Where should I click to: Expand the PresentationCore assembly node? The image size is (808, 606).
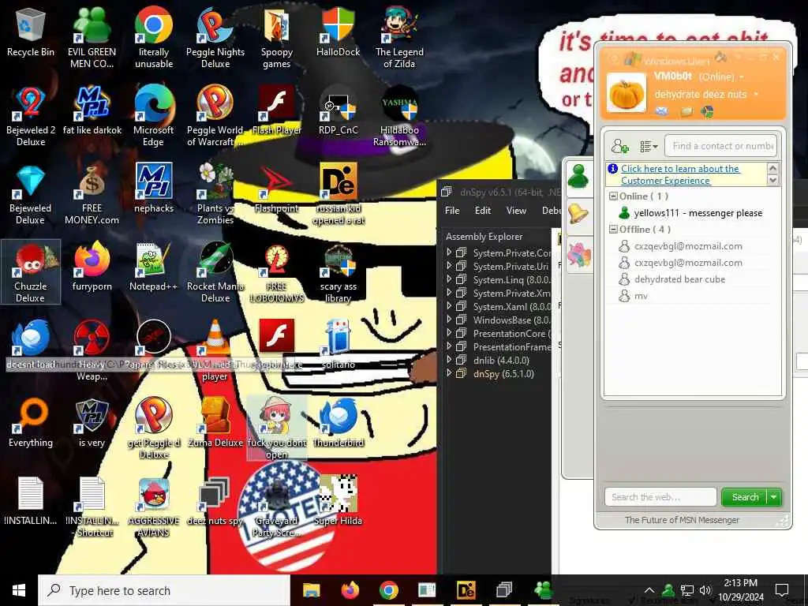[449, 333]
